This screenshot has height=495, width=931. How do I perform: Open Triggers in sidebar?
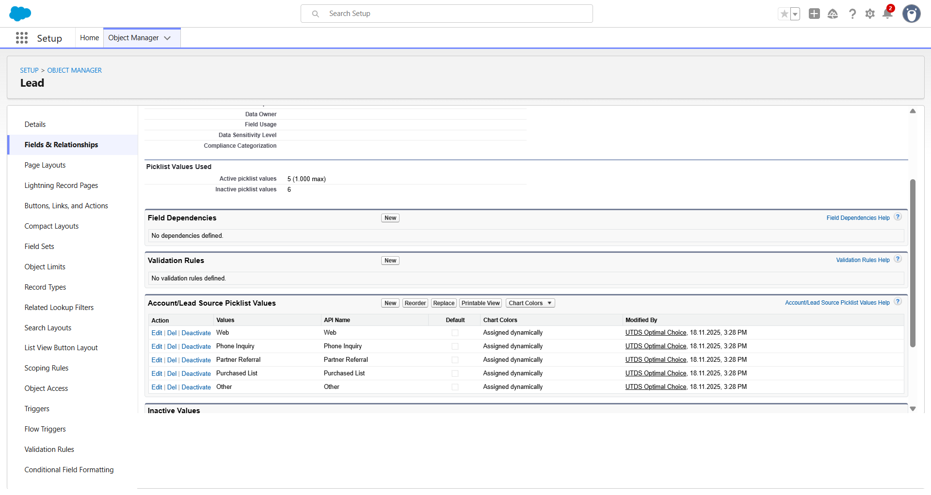[x=37, y=409]
